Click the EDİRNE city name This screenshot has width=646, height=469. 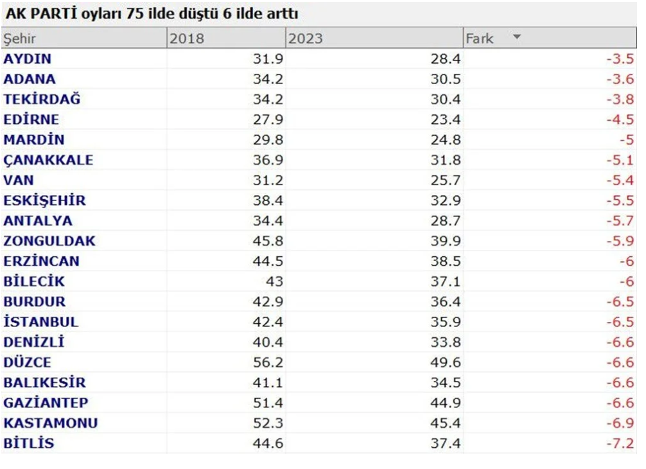click(31, 120)
